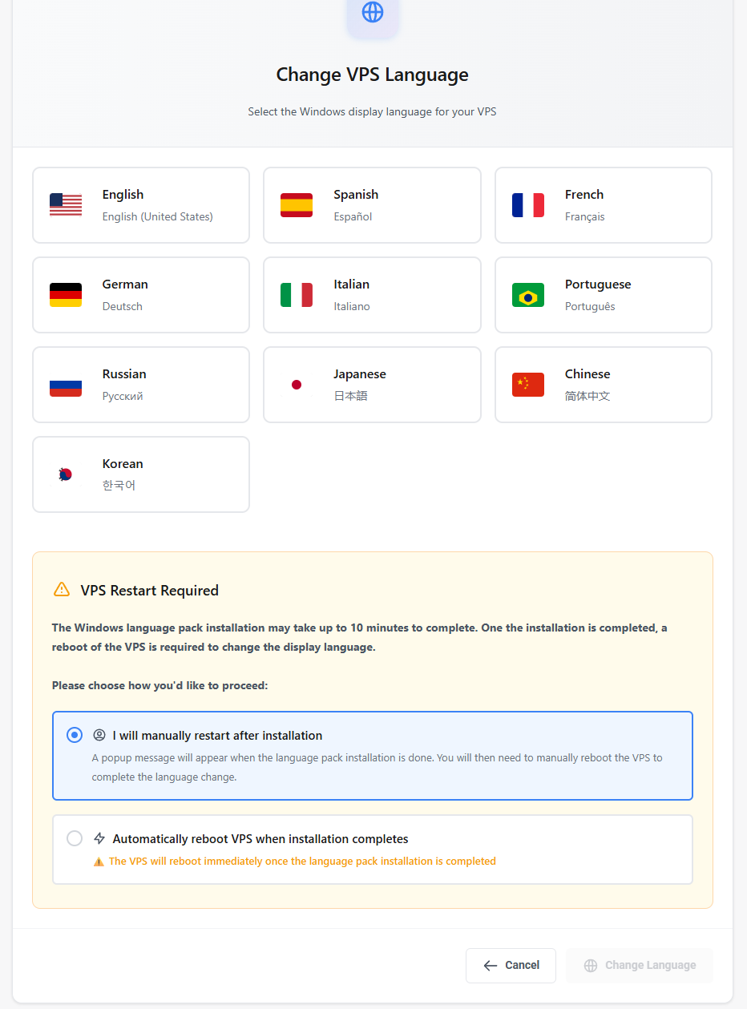Click the United States flag icon
The image size is (747, 1009).
[x=65, y=205]
